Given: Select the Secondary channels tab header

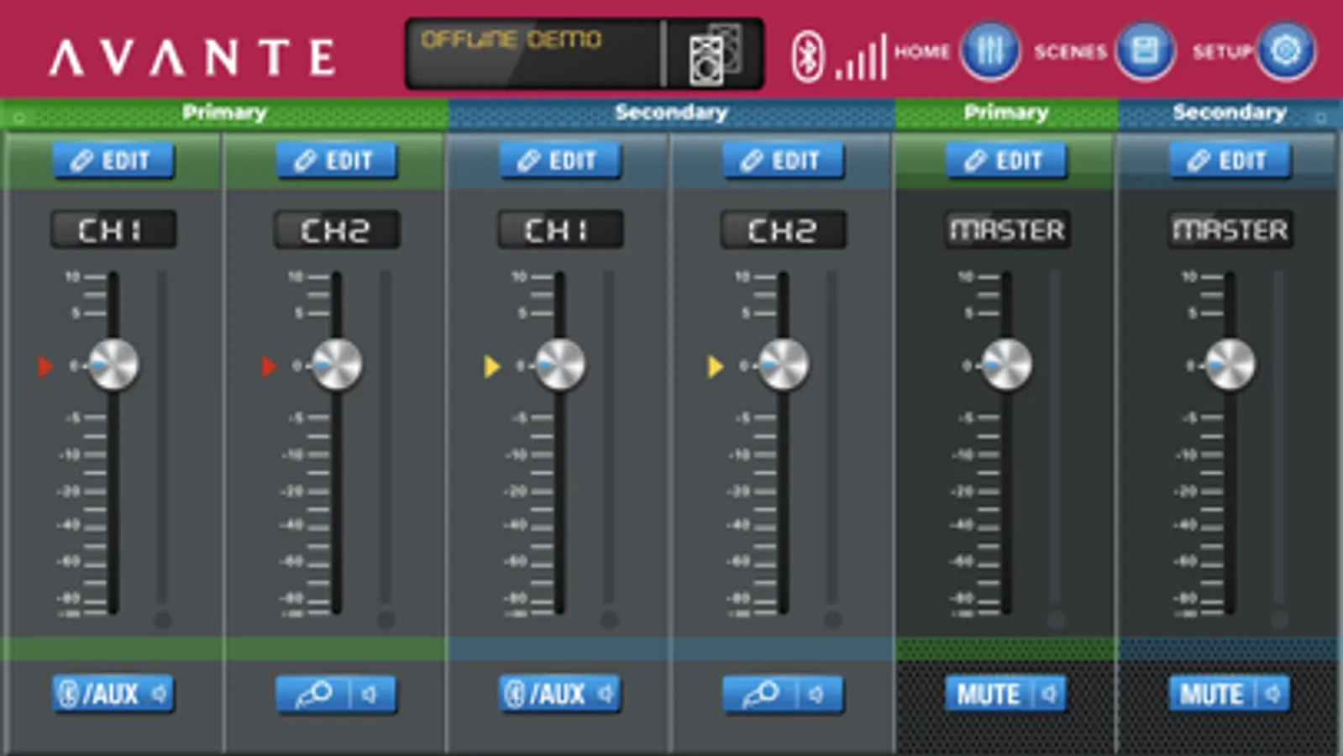Looking at the screenshot, I should (671, 113).
